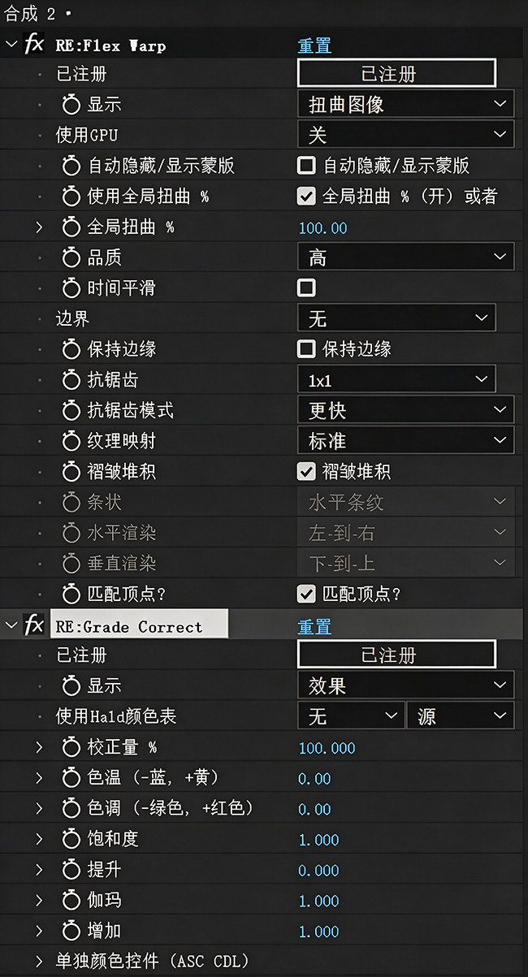Open the 使用GPU dropdown set to 关

click(x=405, y=135)
